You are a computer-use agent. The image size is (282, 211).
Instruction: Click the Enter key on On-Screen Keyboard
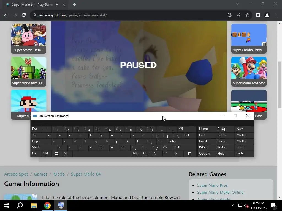click(x=181, y=141)
